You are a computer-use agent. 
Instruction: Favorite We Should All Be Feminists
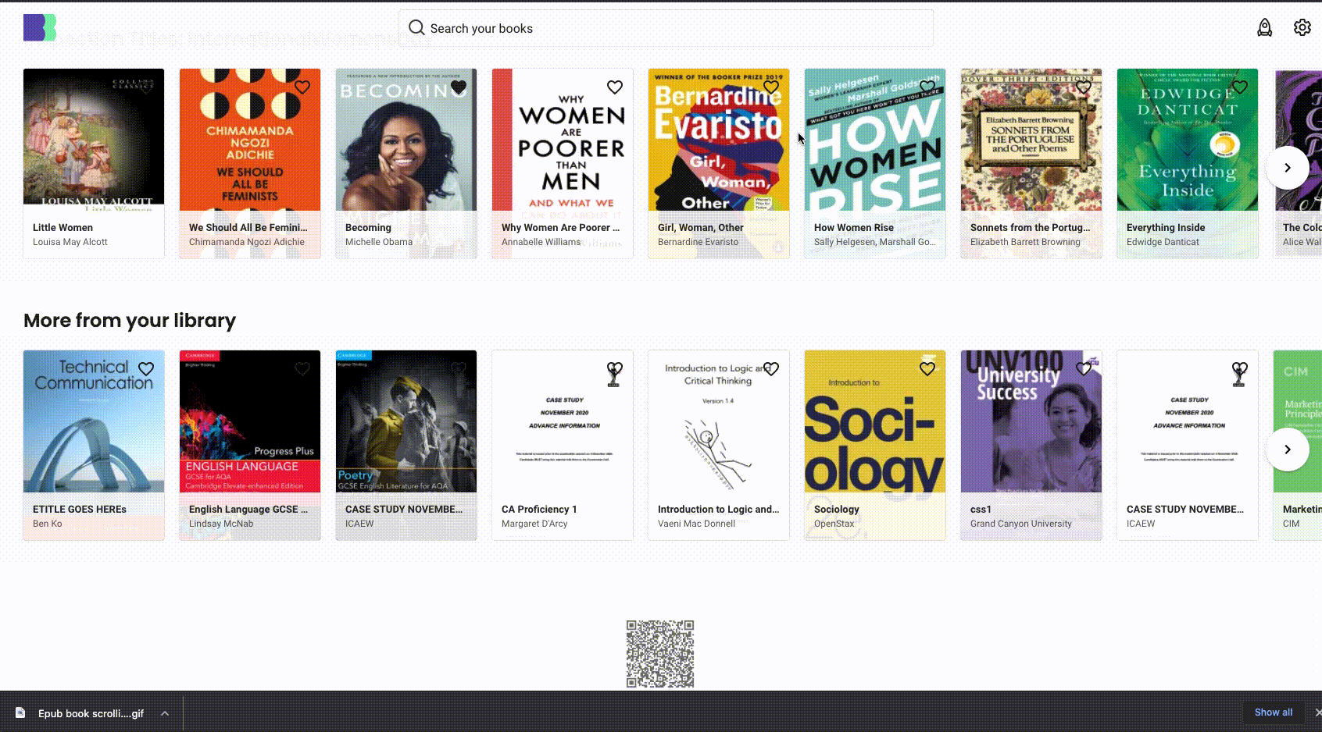[x=302, y=87]
